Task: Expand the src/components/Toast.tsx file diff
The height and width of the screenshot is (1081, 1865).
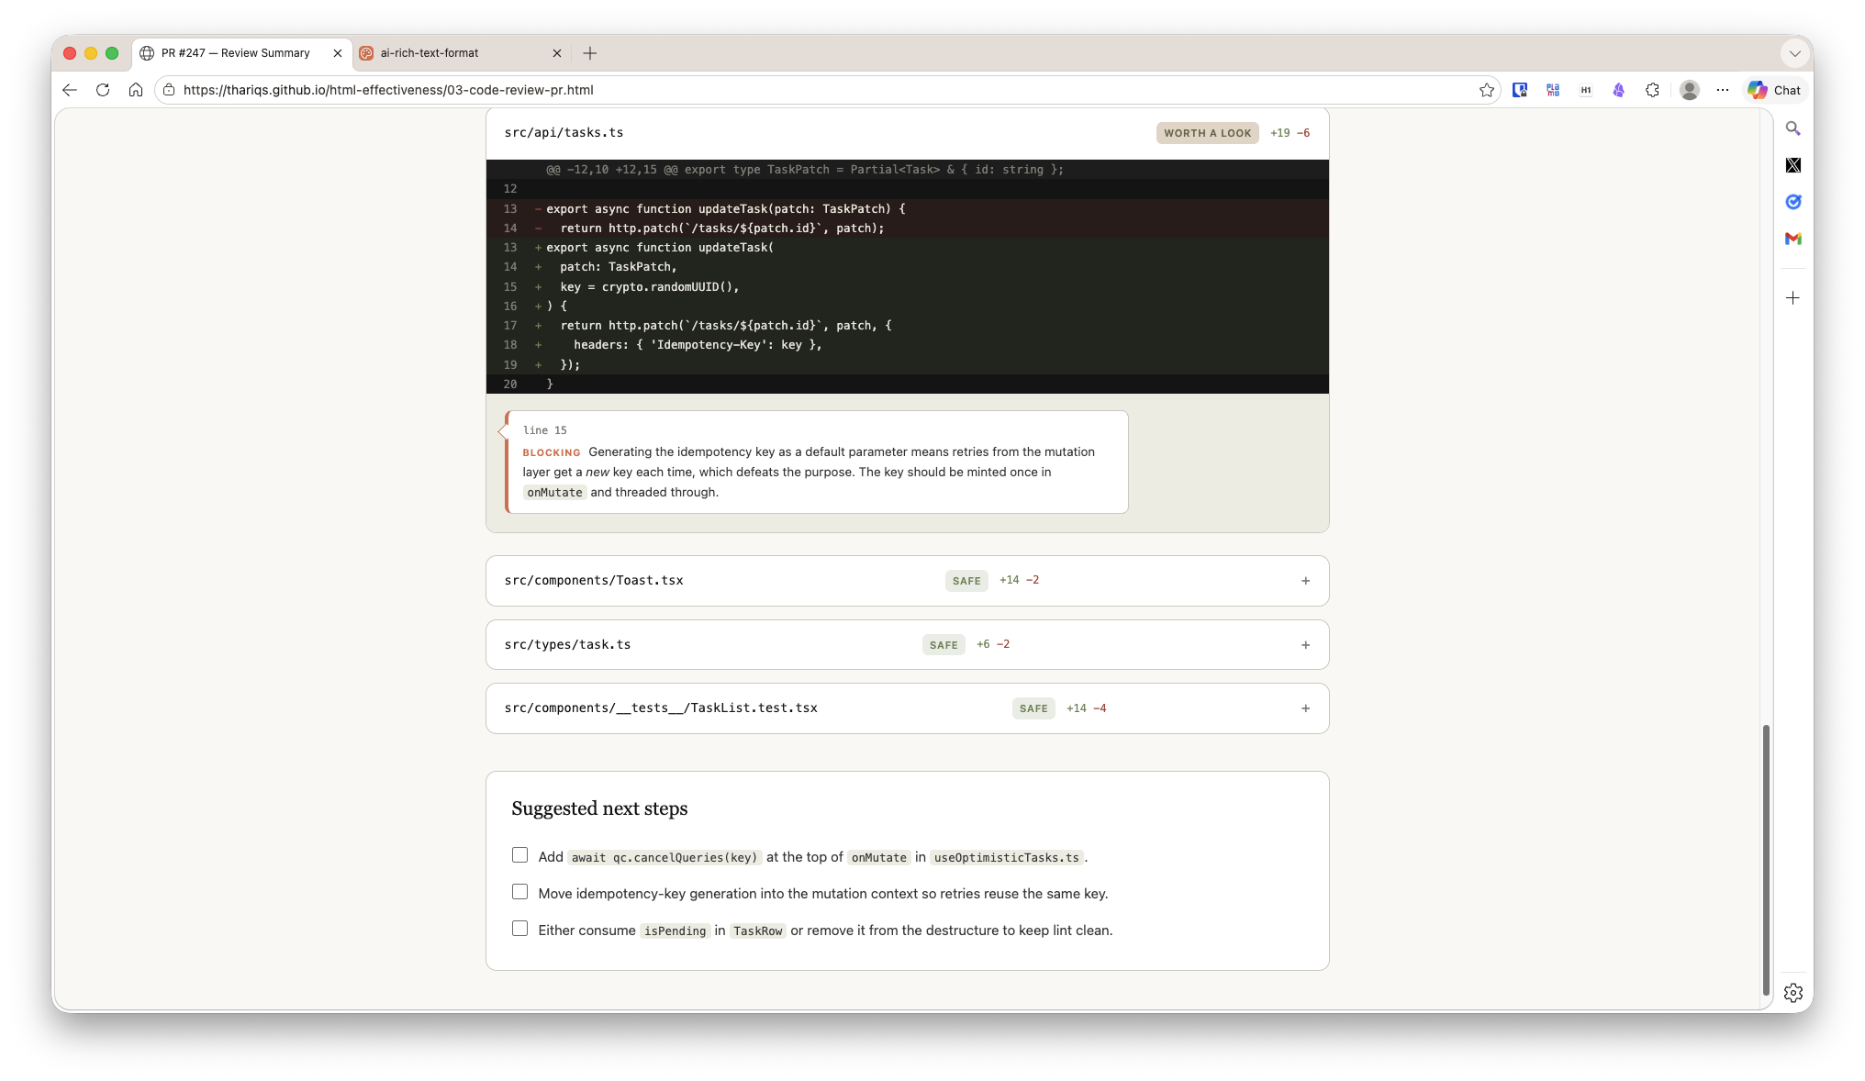Action: (x=907, y=581)
